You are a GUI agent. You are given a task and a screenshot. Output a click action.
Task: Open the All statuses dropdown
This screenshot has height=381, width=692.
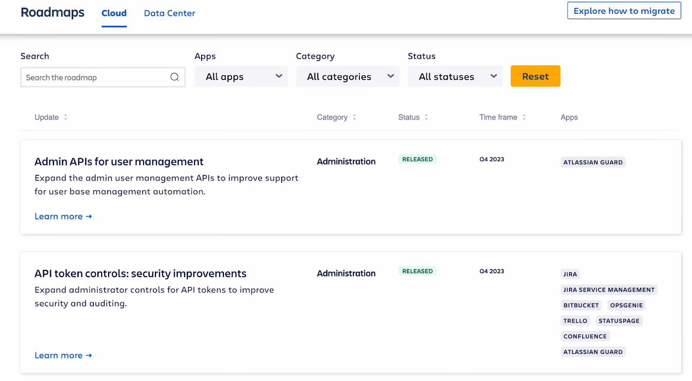(x=455, y=76)
